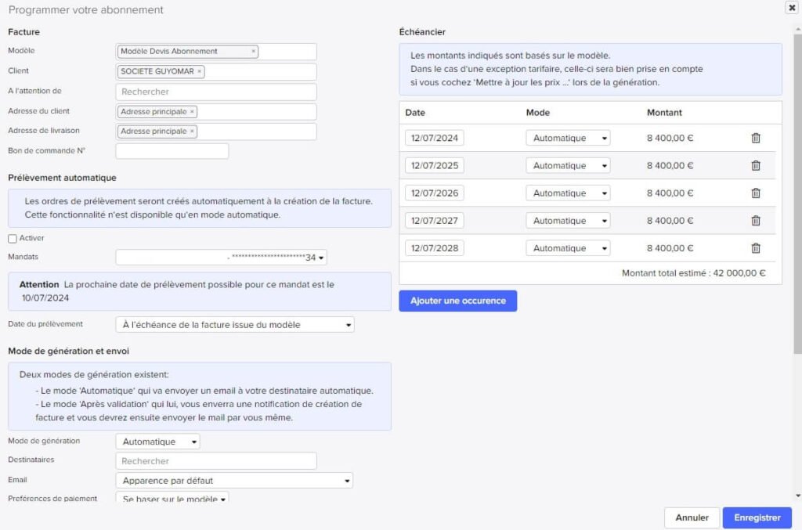Open Email appearance dropdown
802x530 pixels.
(x=234, y=481)
